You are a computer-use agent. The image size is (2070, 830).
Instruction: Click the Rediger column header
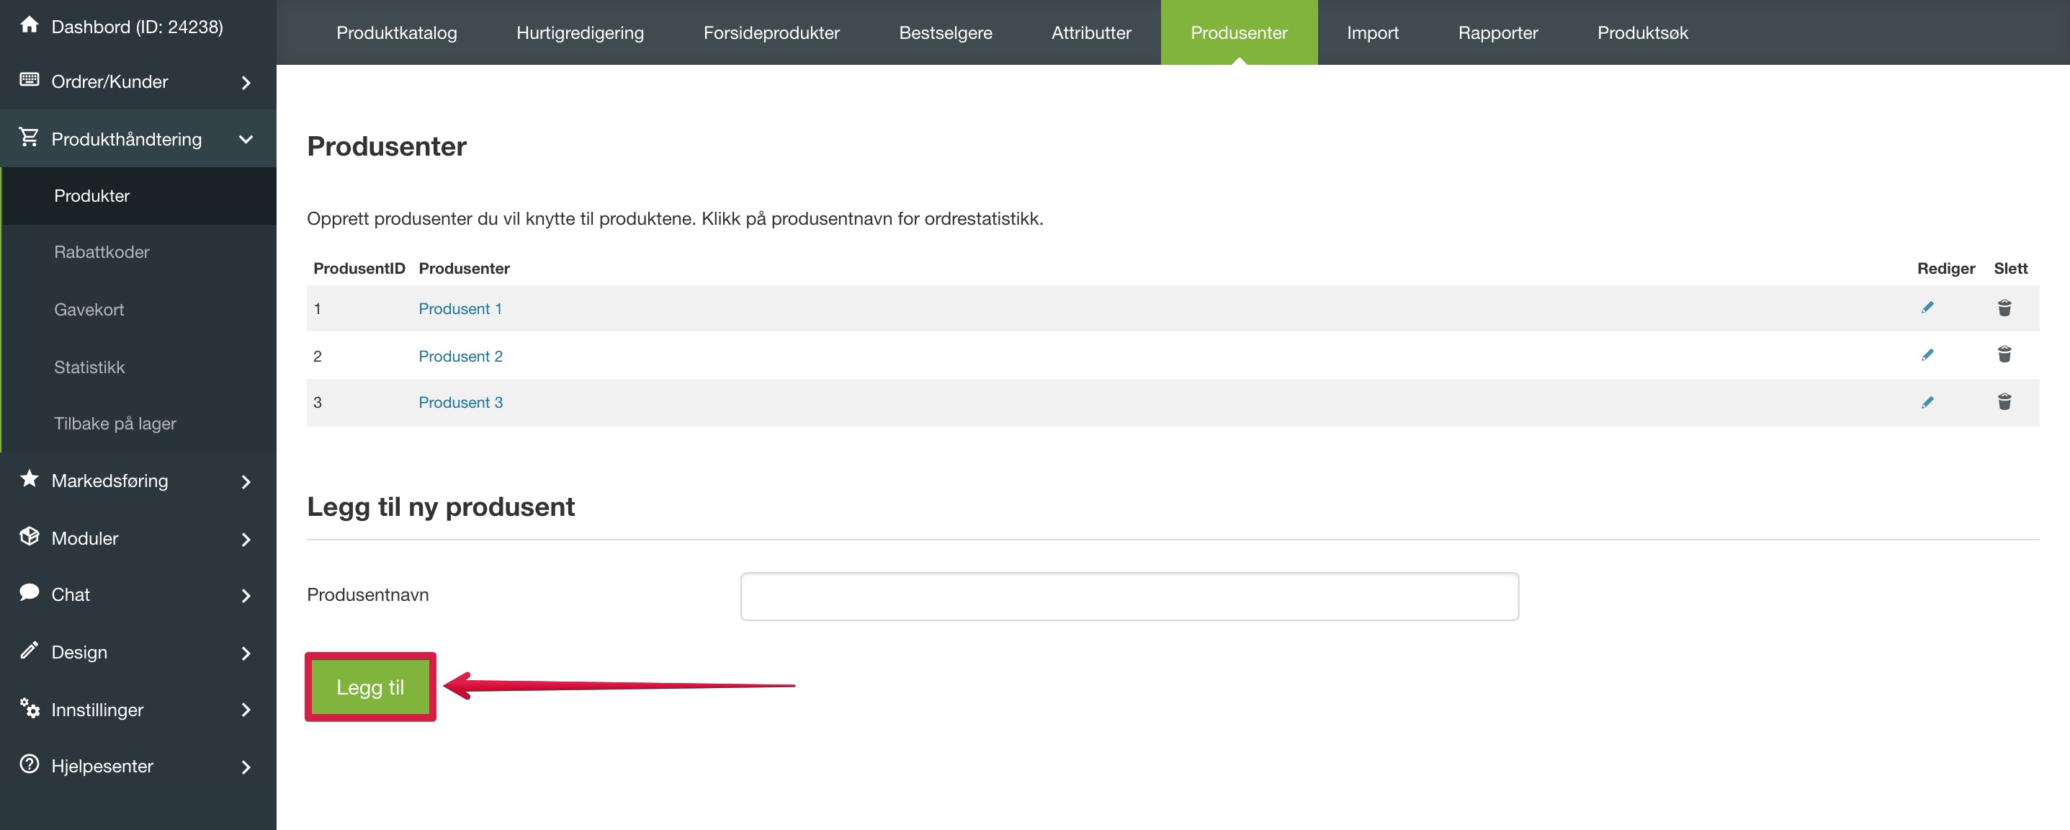click(1945, 268)
